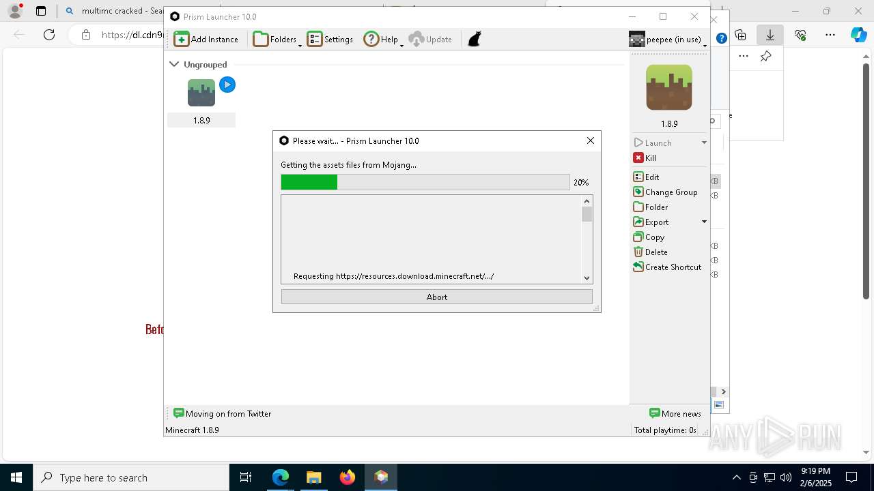Click the Add Instance toolbar button
This screenshot has height=491, width=874.
tap(206, 39)
